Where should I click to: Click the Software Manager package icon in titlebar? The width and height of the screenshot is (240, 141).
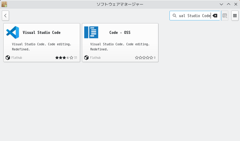pos(4,4)
